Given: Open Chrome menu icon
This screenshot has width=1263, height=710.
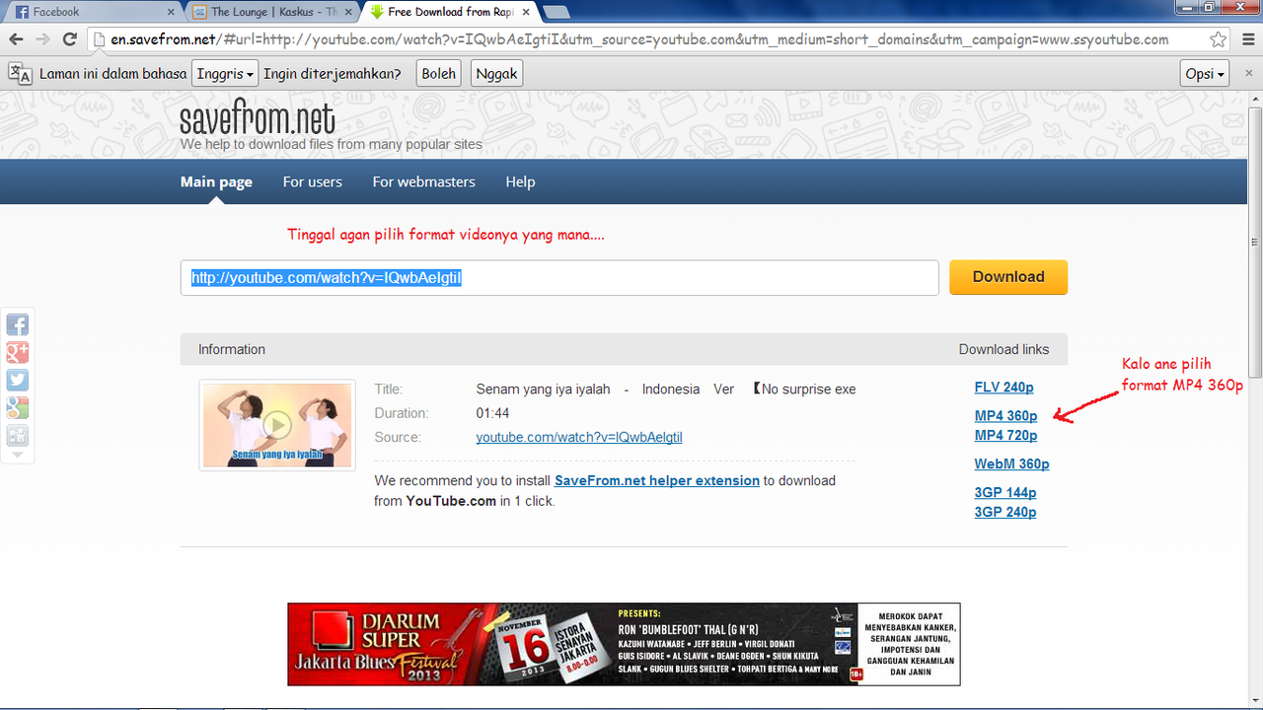Looking at the screenshot, I should (1246, 39).
